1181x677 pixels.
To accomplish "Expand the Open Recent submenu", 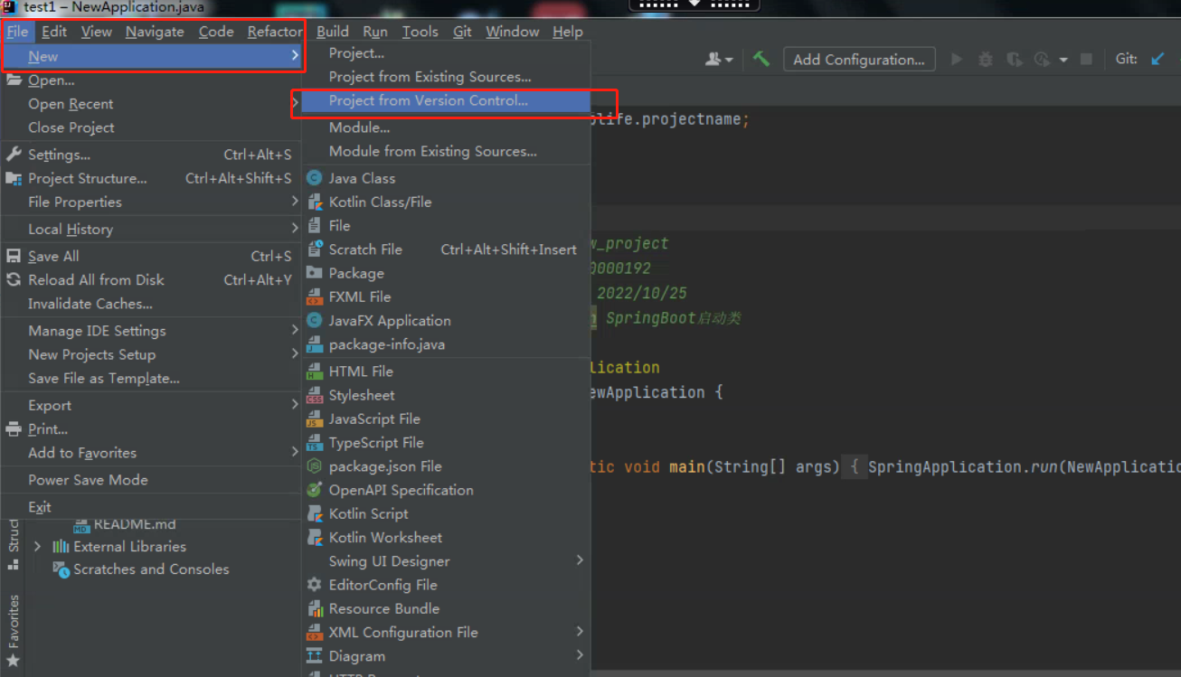I will (x=150, y=104).
